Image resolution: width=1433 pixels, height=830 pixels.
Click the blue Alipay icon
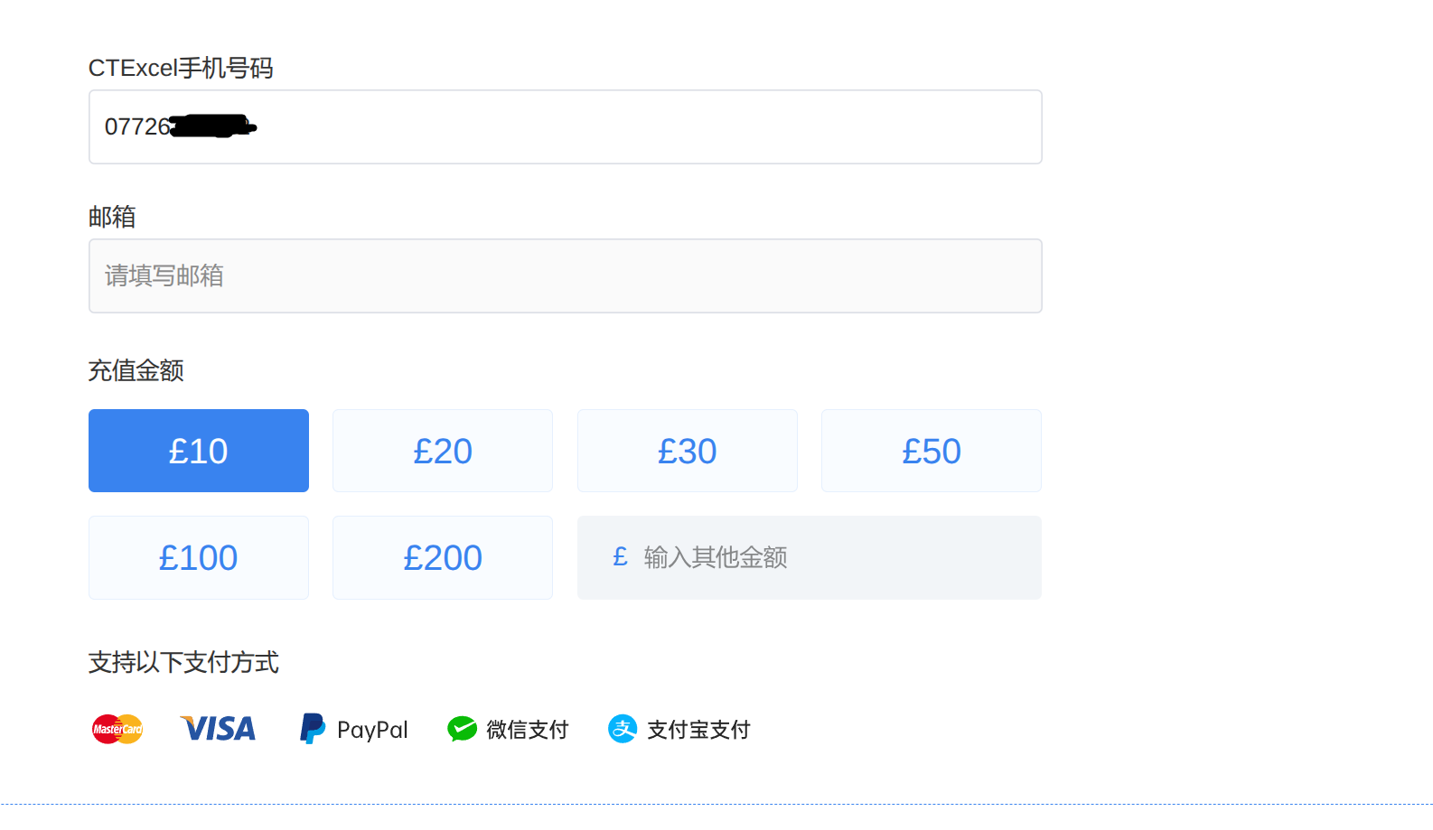pos(623,729)
